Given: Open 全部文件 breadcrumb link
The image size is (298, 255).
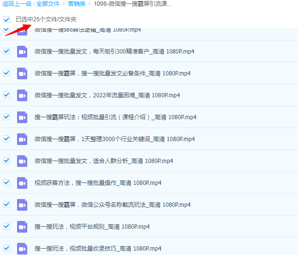Looking at the screenshot, I should (x=48, y=4).
